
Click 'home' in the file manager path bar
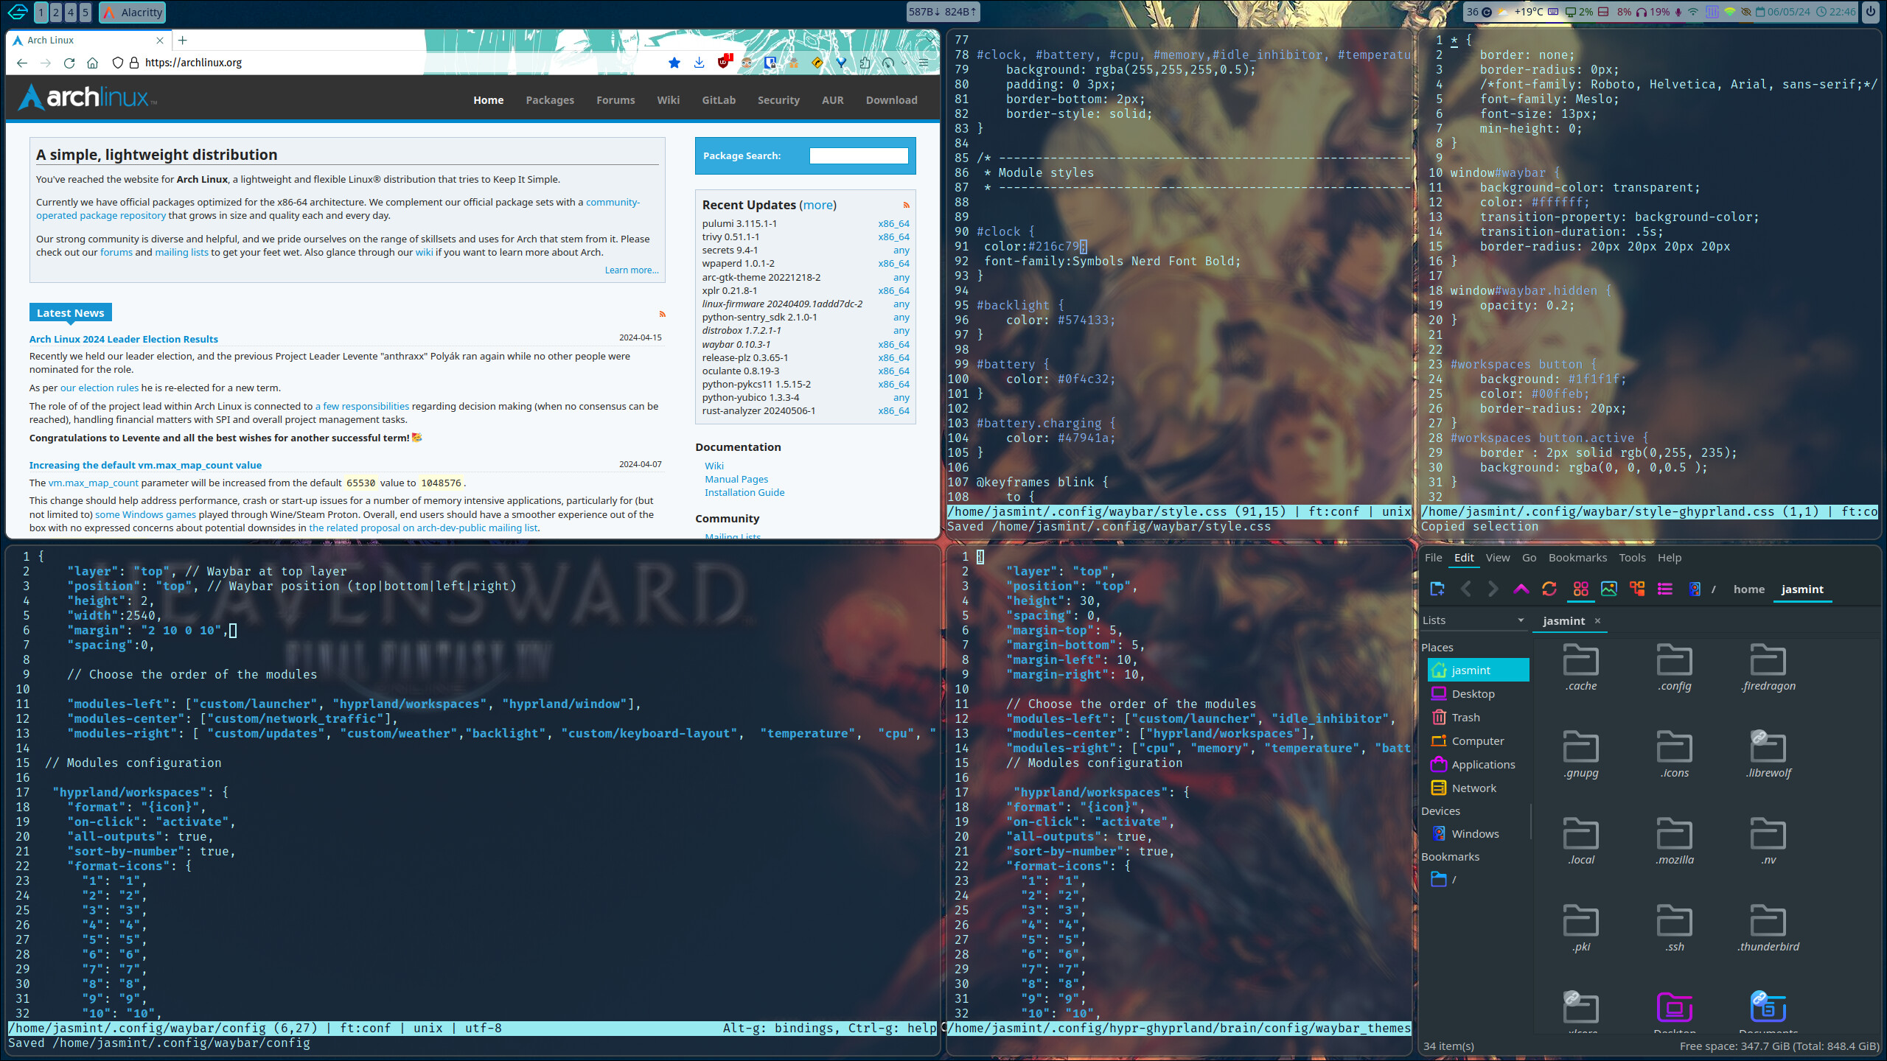1748,589
